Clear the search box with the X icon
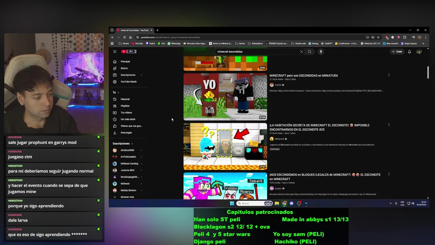Viewport: 435px width, 245px height. coord(301,52)
